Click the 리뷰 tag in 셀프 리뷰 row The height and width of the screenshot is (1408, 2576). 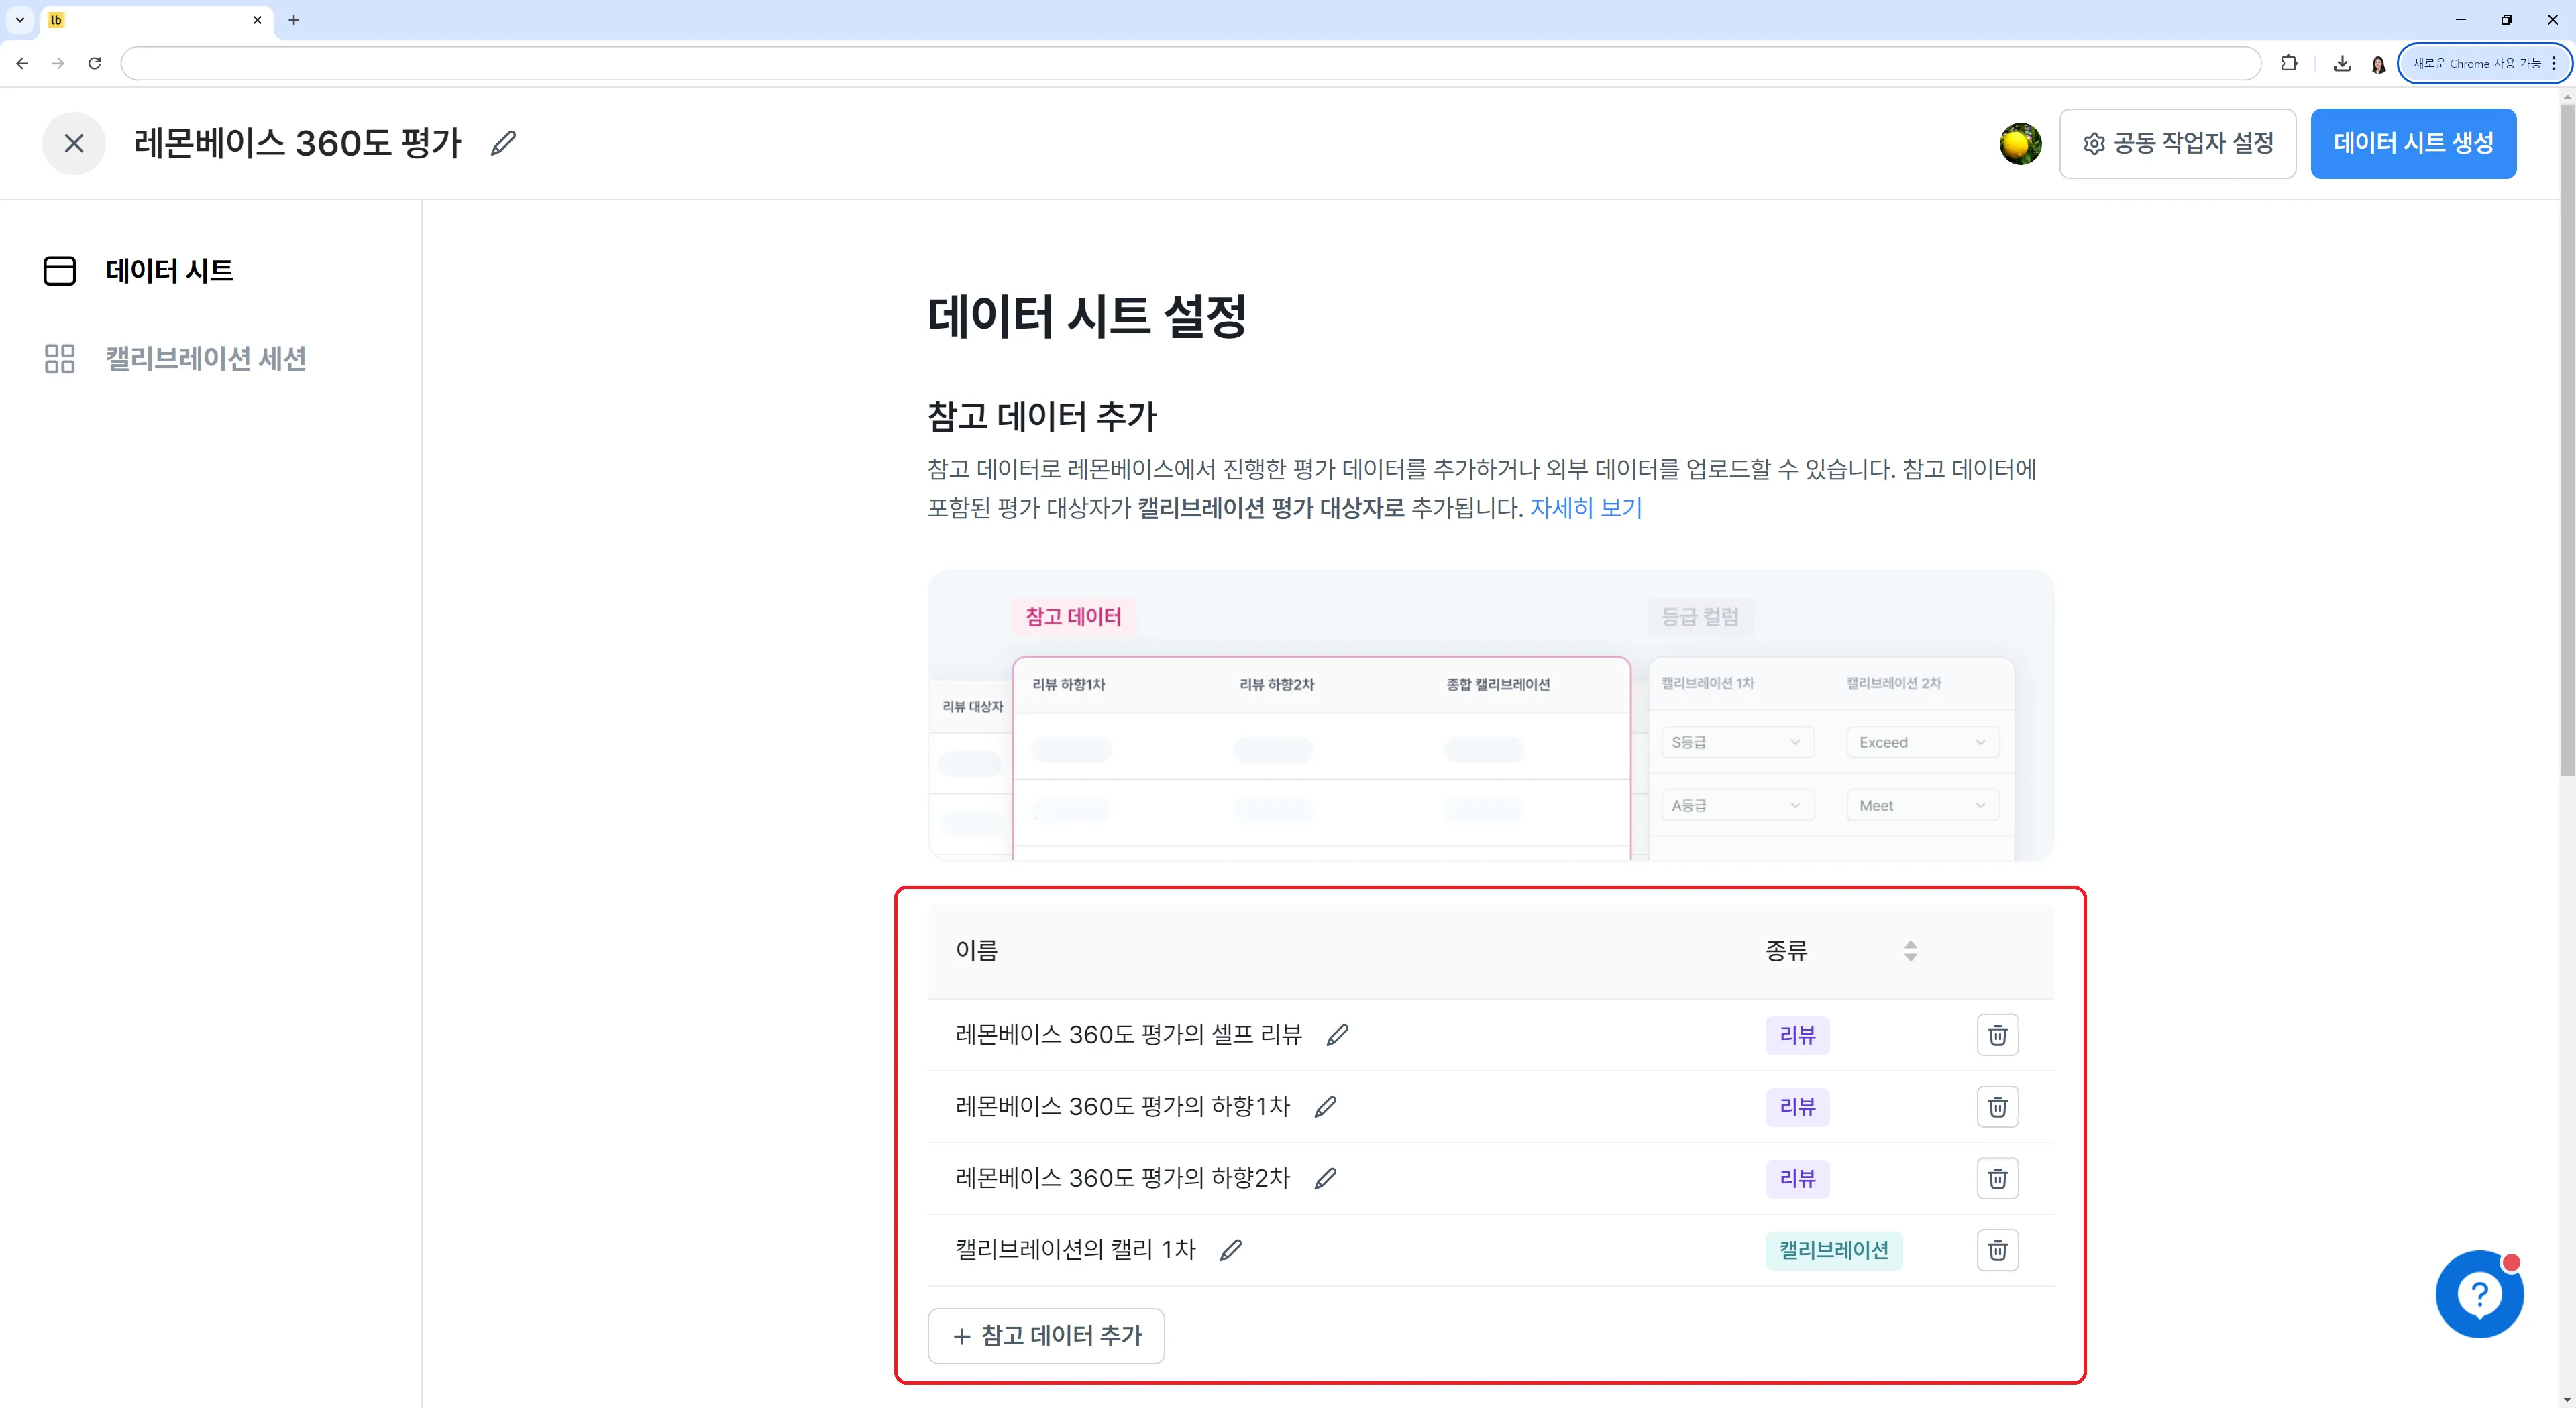[x=1797, y=1035]
